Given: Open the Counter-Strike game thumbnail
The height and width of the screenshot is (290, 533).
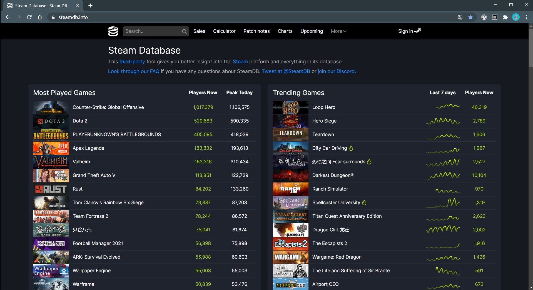Looking at the screenshot, I should (51, 107).
